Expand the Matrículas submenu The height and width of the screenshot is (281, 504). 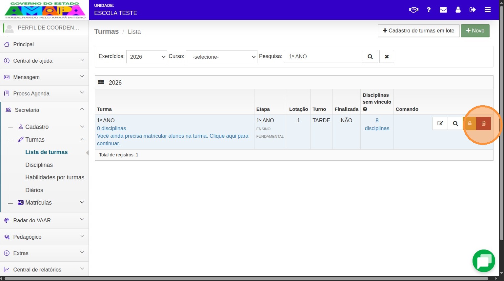(x=51, y=203)
